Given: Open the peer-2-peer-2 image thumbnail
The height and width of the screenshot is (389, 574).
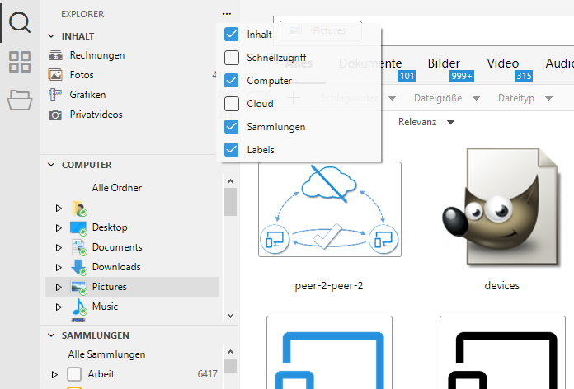Looking at the screenshot, I should pos(329,209).
